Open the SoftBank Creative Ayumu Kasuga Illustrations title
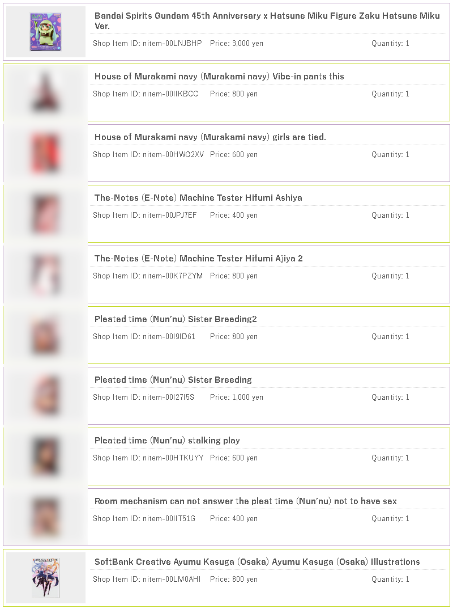Image resolution: width=453 pixels, height=609 pixels. pyautogui.click(x=257, y=561)
